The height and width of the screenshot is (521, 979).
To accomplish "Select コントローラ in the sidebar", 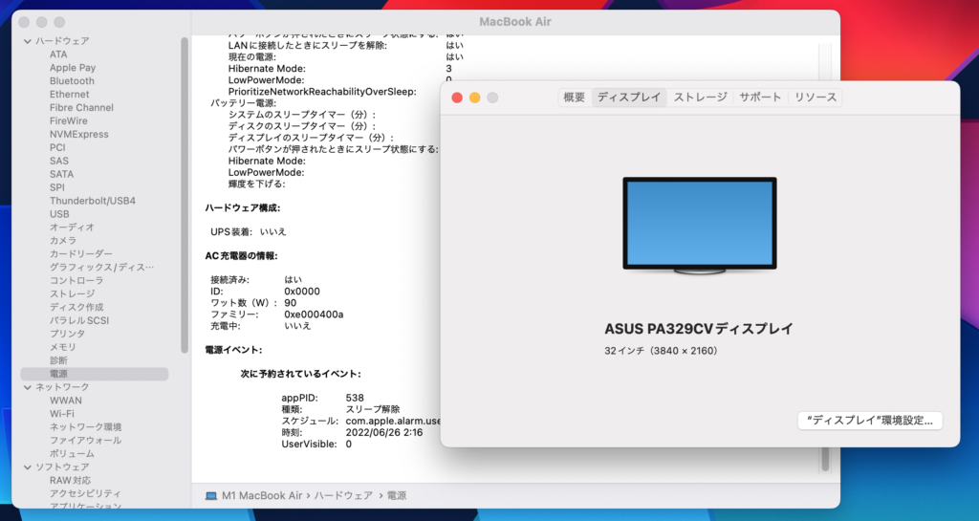I will coord(76,281).
